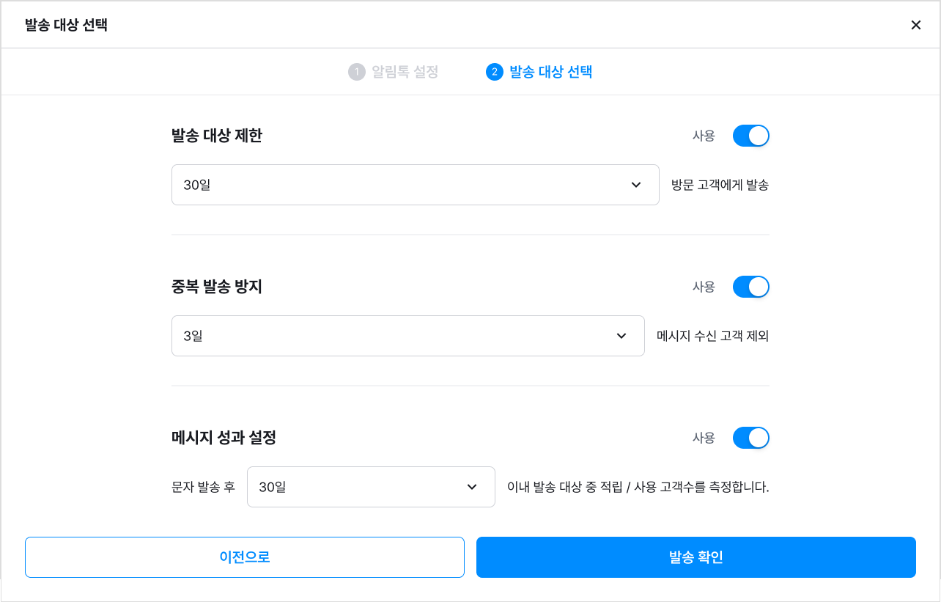Disable the 중복 발송 방지 switch
Image resolution: width=941 pixels, height=602 pixels.
coord(751,287)
